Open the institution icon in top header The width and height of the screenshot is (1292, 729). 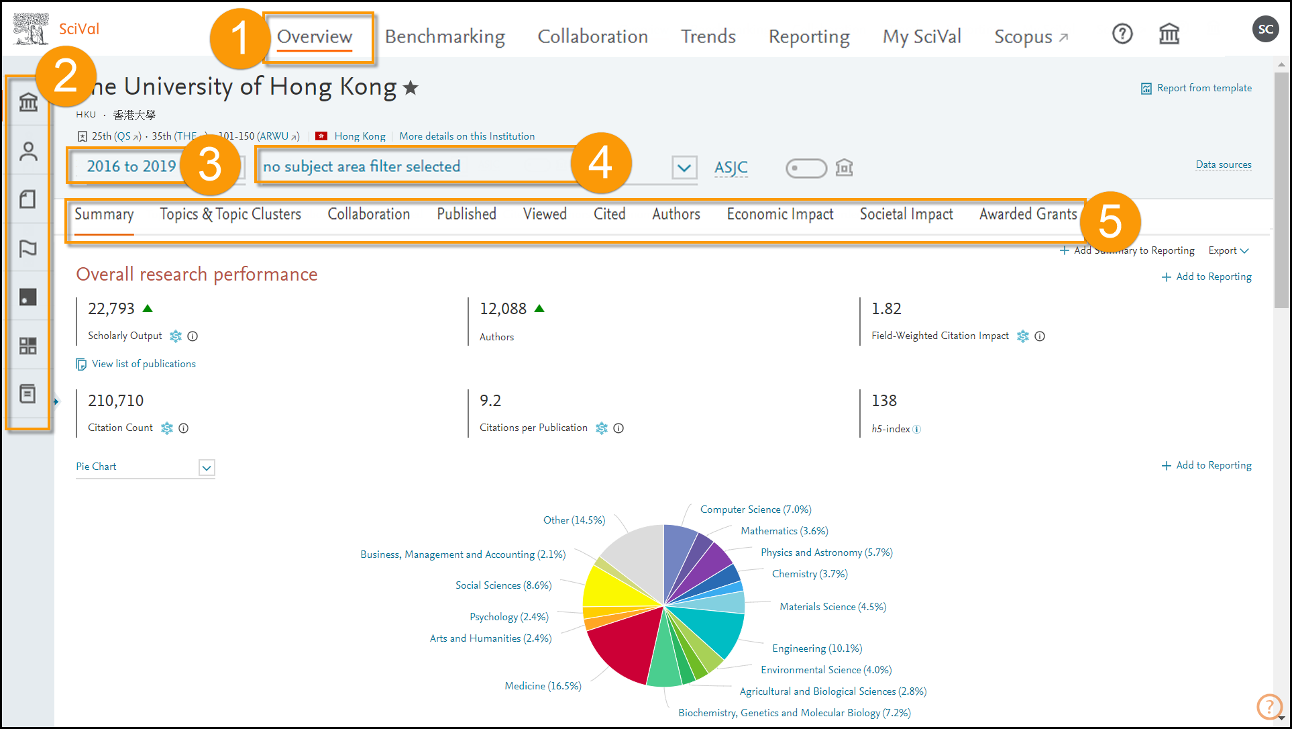pos(1169,34)
